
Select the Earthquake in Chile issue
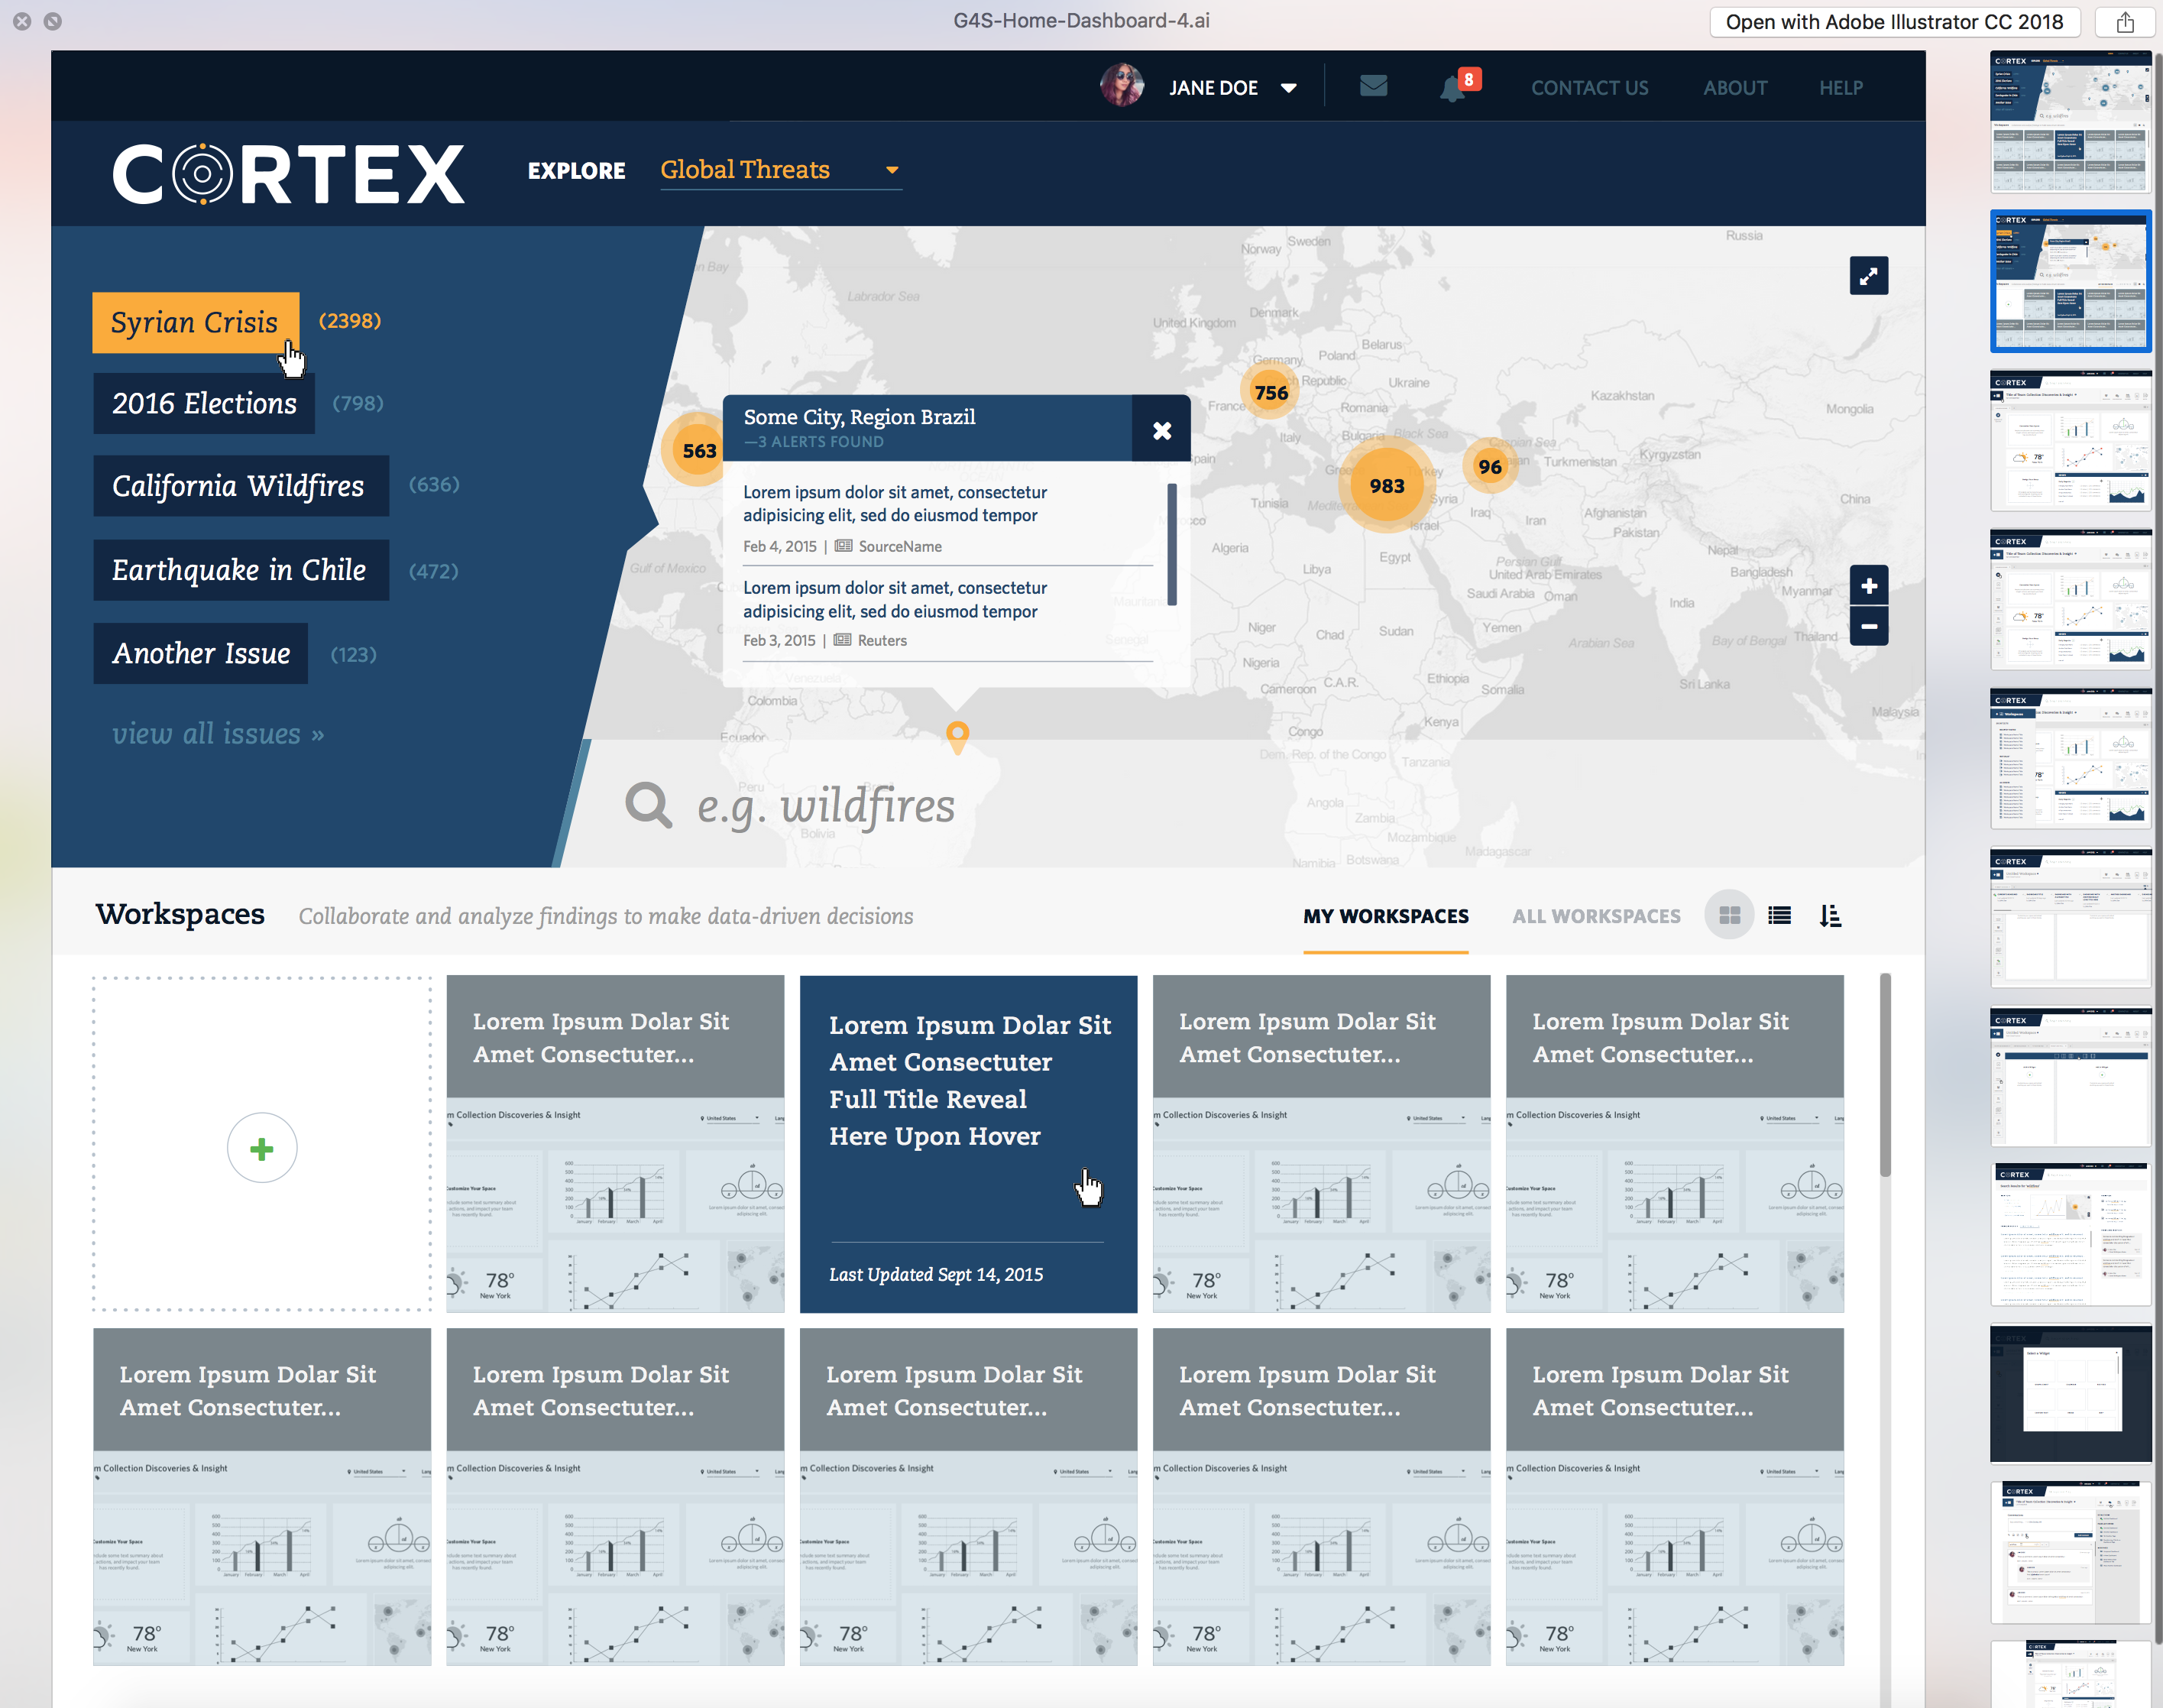[241, 570]
